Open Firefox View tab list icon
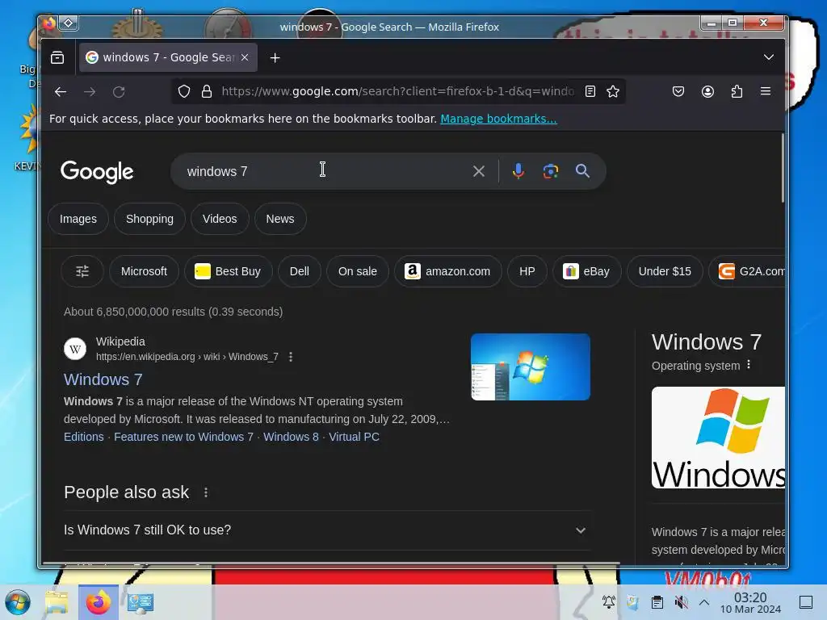This screenshot has height=620, width=827. 57,57
